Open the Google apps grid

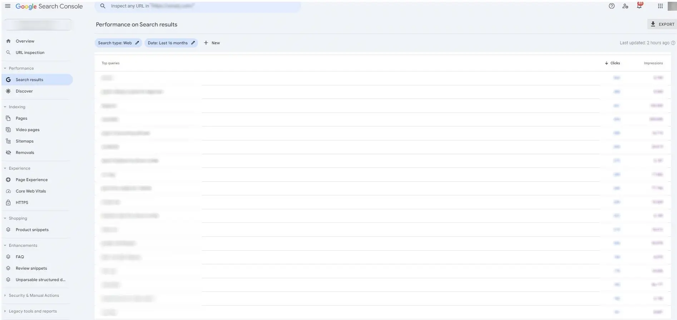click(x=660, y=6)
